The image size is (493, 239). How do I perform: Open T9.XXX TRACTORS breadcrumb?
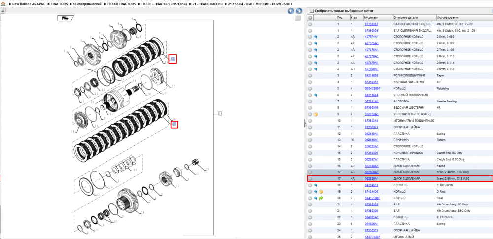[121, 5]
